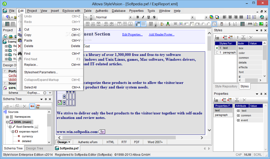Image resolution: width=270 pixels, height=159 pixels.
Task: Toggle strikethrough formatting in toolbar
Action: (154, 17)
